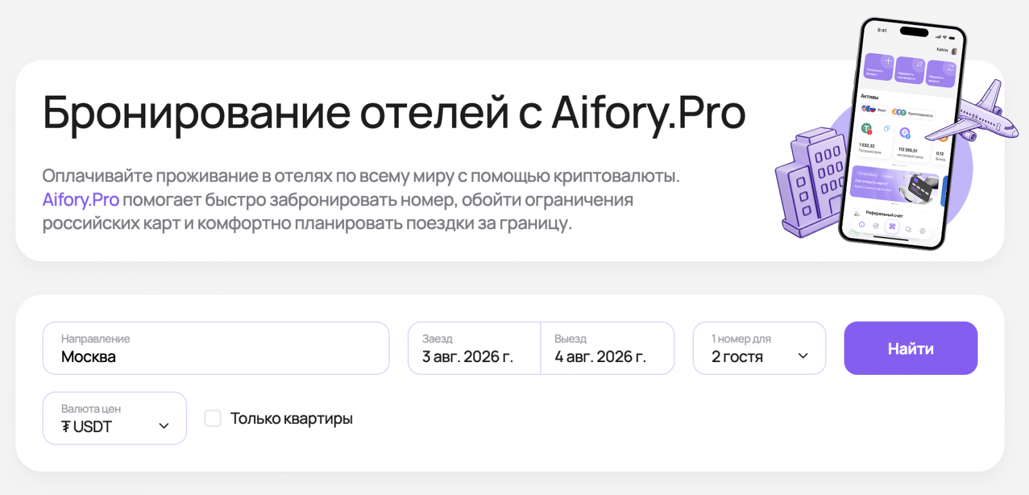Enable the Только квартиры checkbox
1029x495 pixels.
tap(213, 419)
